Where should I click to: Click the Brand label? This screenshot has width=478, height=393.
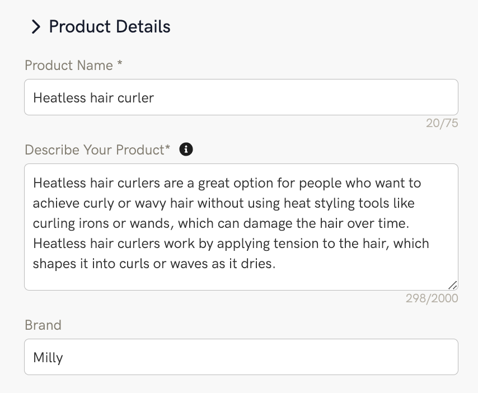pos(43,325)
